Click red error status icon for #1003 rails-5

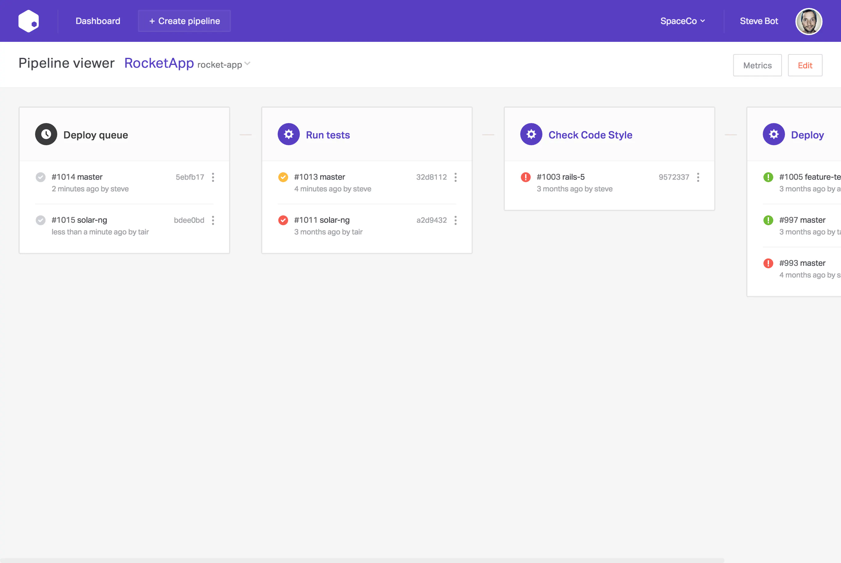(525, 177)
